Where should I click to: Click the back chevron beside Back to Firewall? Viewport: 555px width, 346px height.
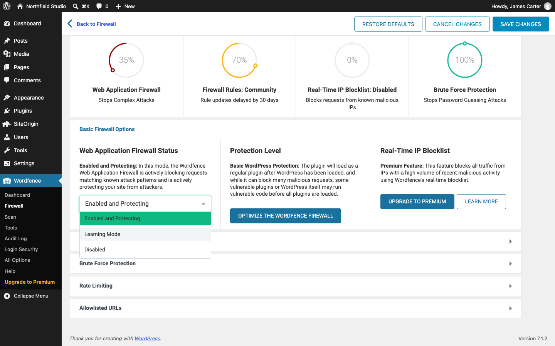[x=70, y=24]
